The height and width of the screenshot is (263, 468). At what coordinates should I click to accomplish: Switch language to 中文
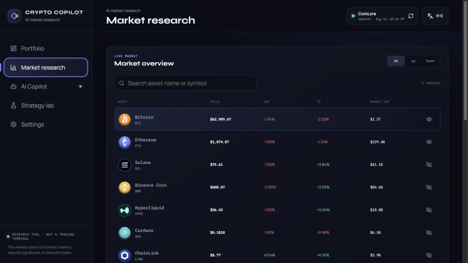[435, 16]
